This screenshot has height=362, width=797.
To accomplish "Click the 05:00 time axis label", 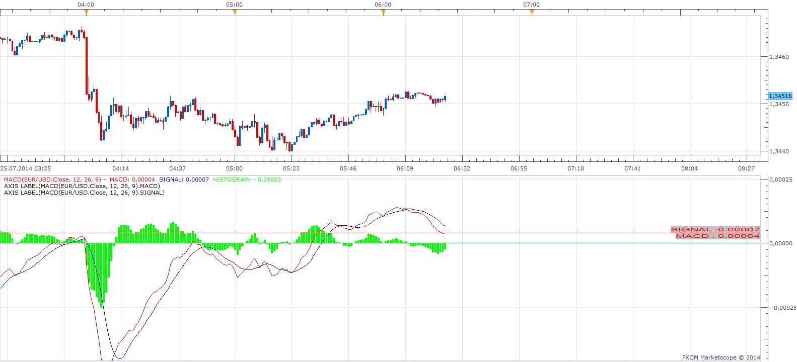I will [x=234, y=168].
